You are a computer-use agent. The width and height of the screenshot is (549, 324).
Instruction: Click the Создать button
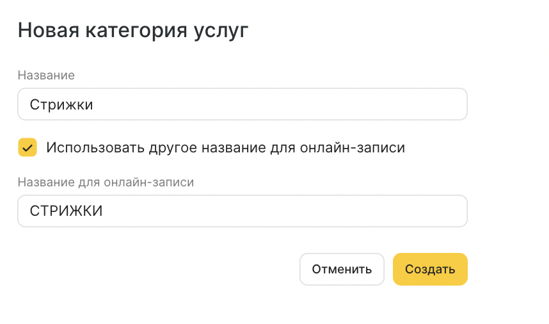(x=430, y=269)
